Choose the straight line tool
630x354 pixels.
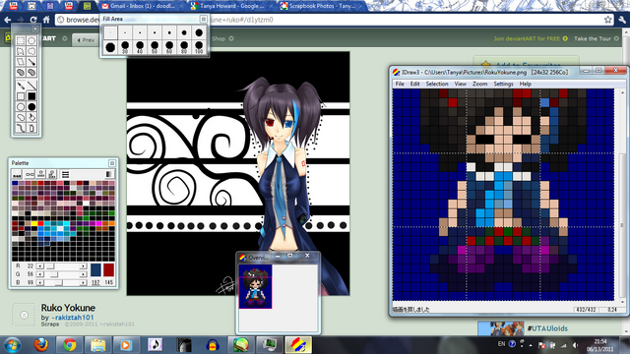point(31,86)
